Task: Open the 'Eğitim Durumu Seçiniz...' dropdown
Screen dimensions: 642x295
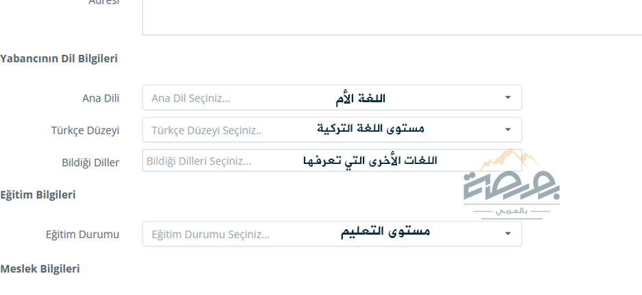Action: pos(332,233)
